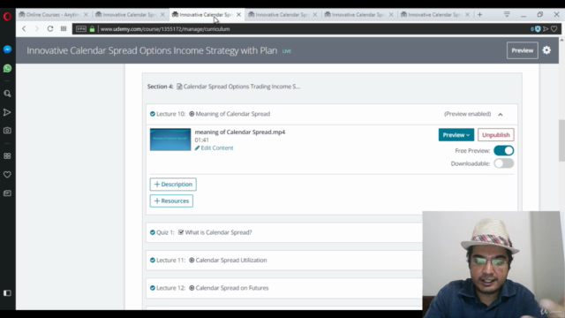565x318 pixels.
Task: Open the tab menu icon in the title bar
Action: 507,14
